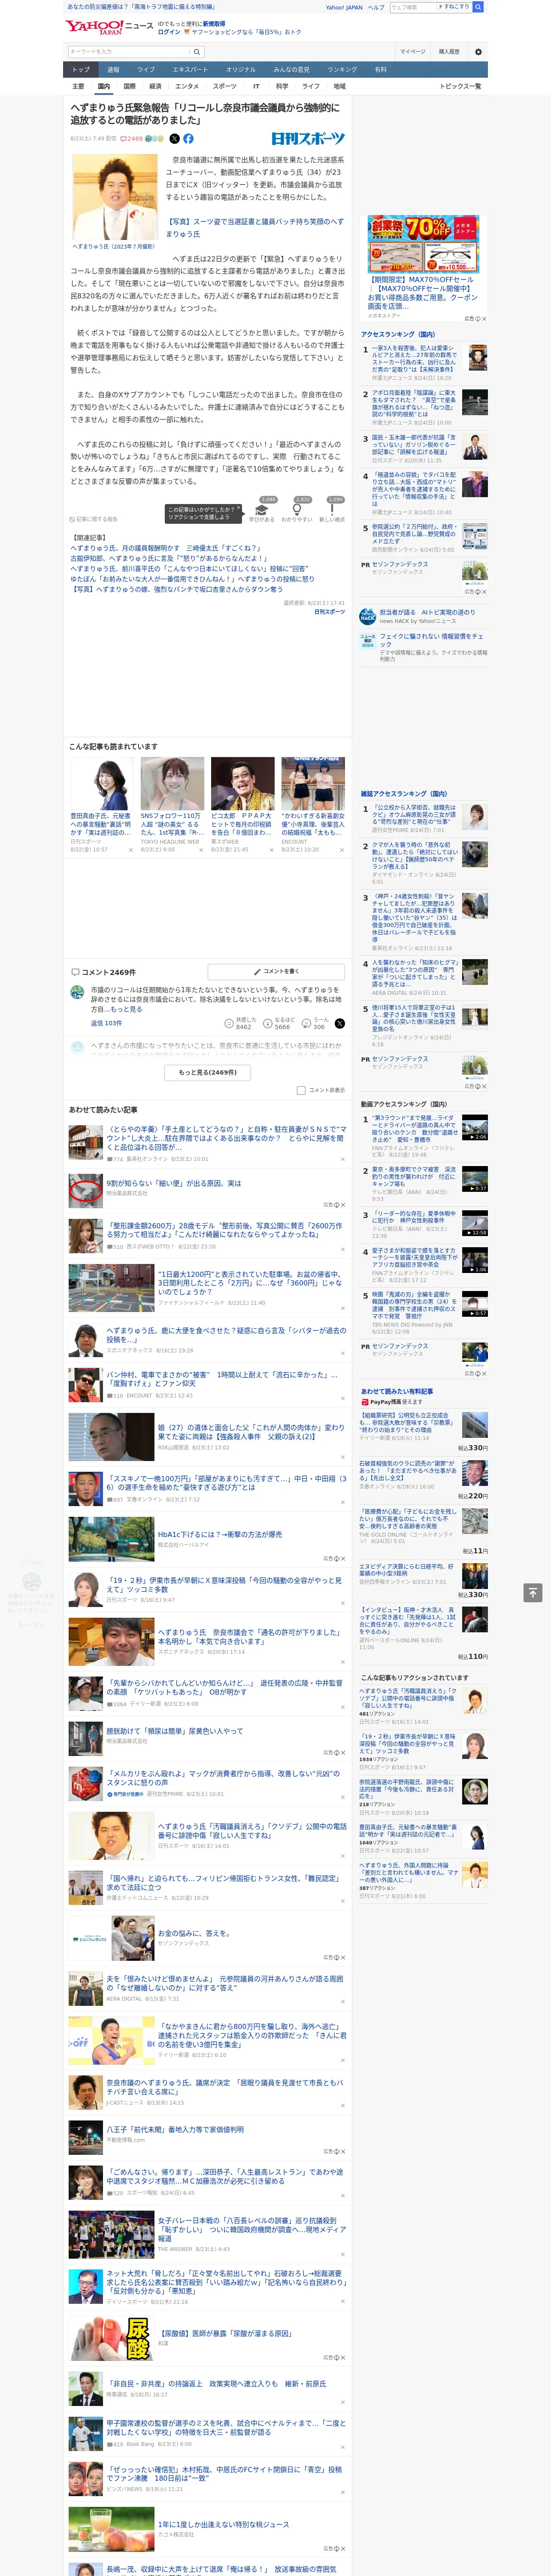The width and height of the screenshot is (551, 2576).
Task: Click the magnifier beside the キーワードを入力 field
Action: tap(197, 52)
